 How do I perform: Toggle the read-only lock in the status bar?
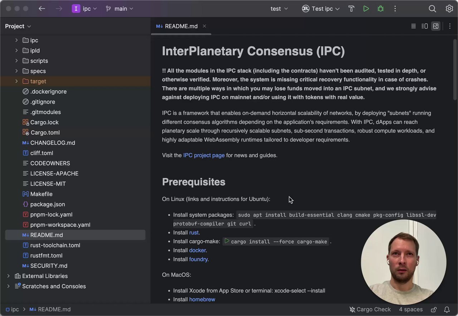point(434,310)
